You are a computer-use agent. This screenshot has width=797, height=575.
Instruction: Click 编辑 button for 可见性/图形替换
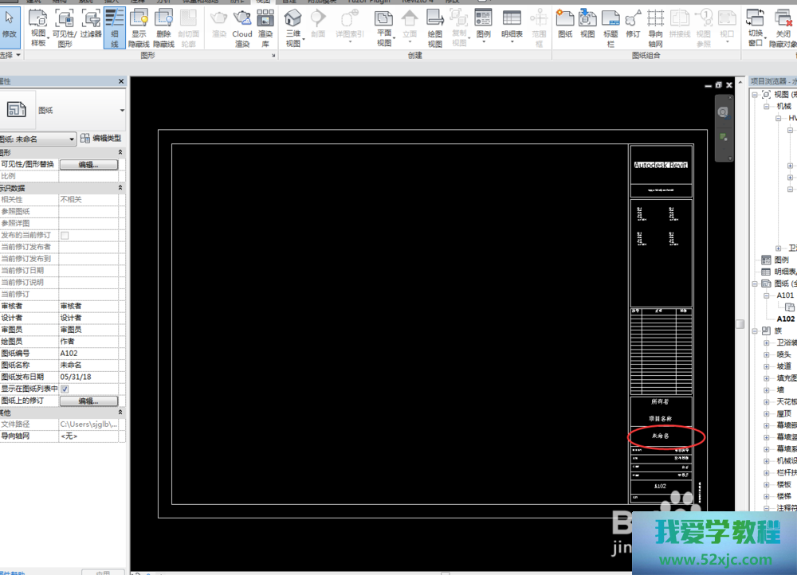tap(88, 165)
